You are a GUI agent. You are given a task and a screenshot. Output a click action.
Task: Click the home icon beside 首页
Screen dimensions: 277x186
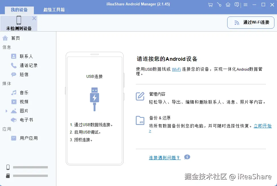(5, 38)
